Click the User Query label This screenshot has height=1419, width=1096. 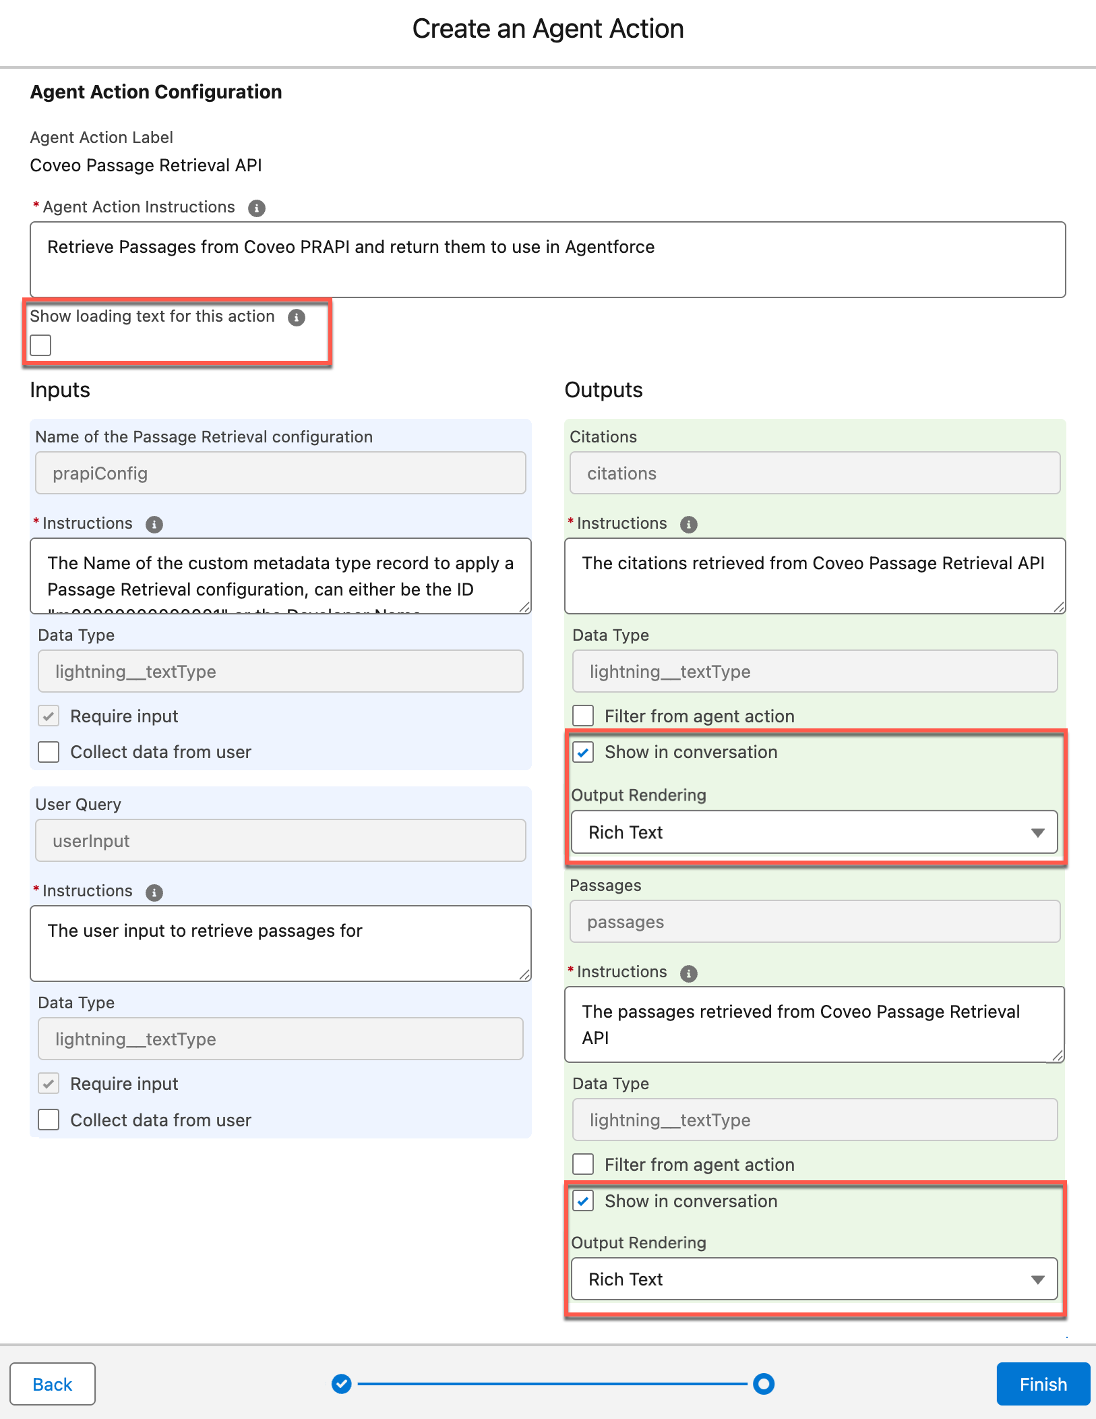78,805
